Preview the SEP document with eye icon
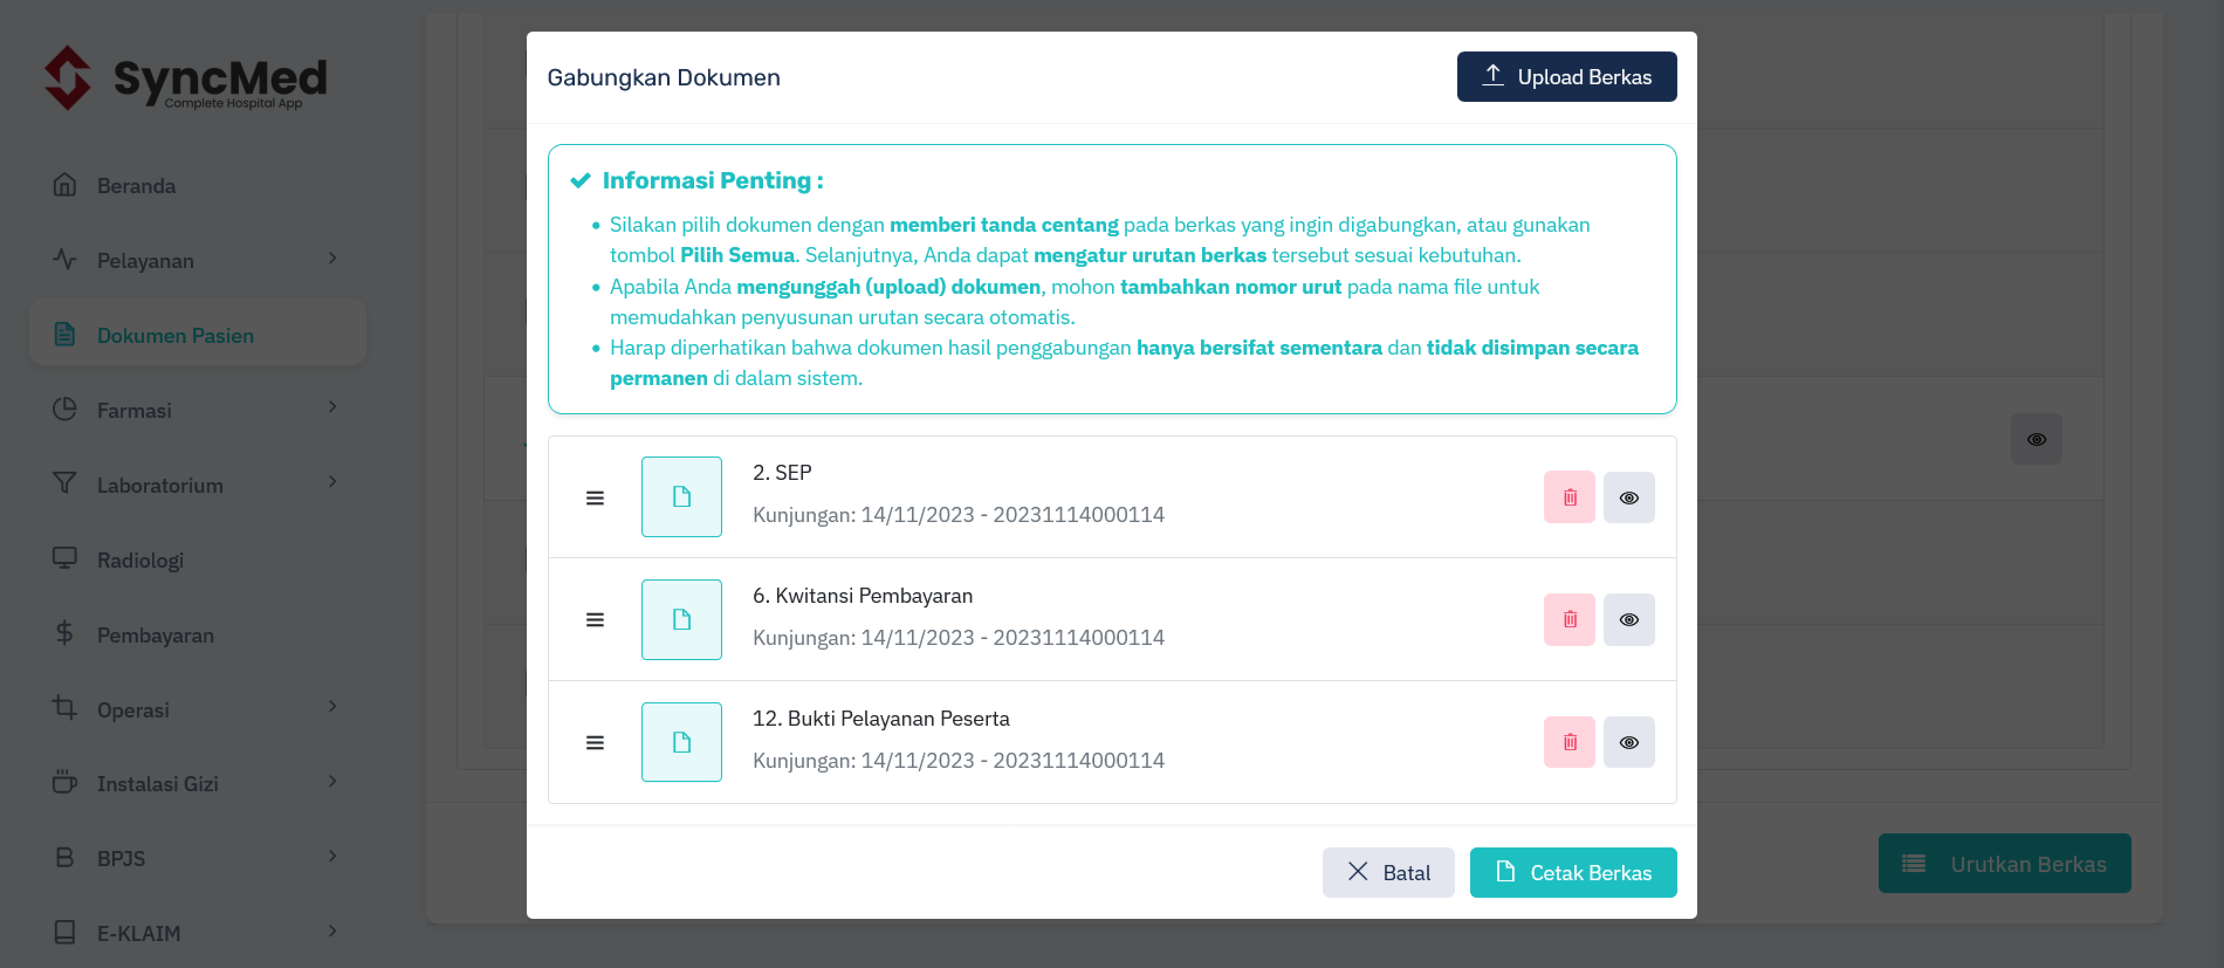This screenshot has width=2224, height=968. pyautogui.click(x=1628, y=496)
